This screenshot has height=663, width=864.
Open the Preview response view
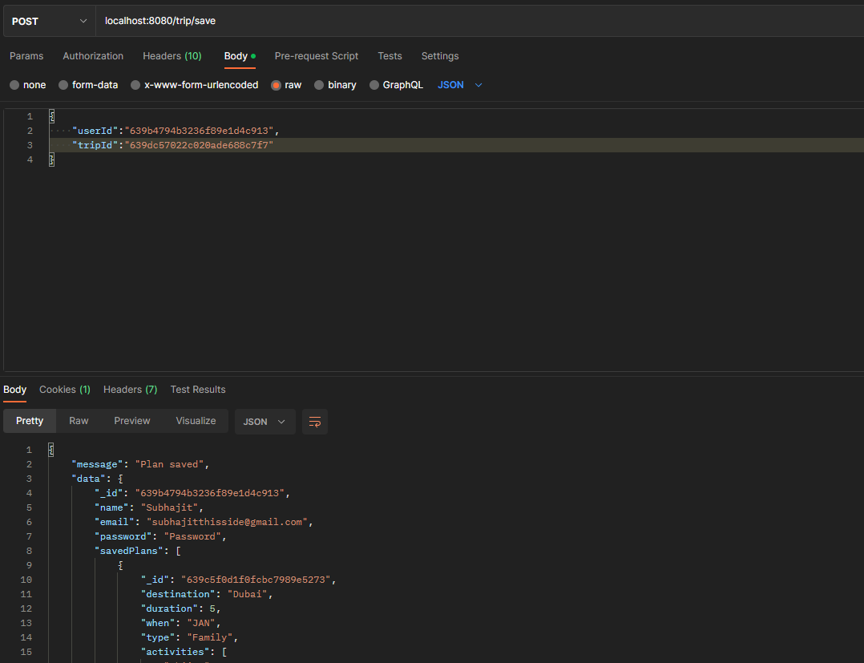[131, 421]
